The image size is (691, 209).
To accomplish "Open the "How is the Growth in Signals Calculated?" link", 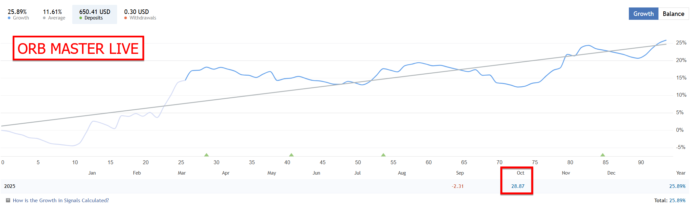I will [x=61, y=201].
